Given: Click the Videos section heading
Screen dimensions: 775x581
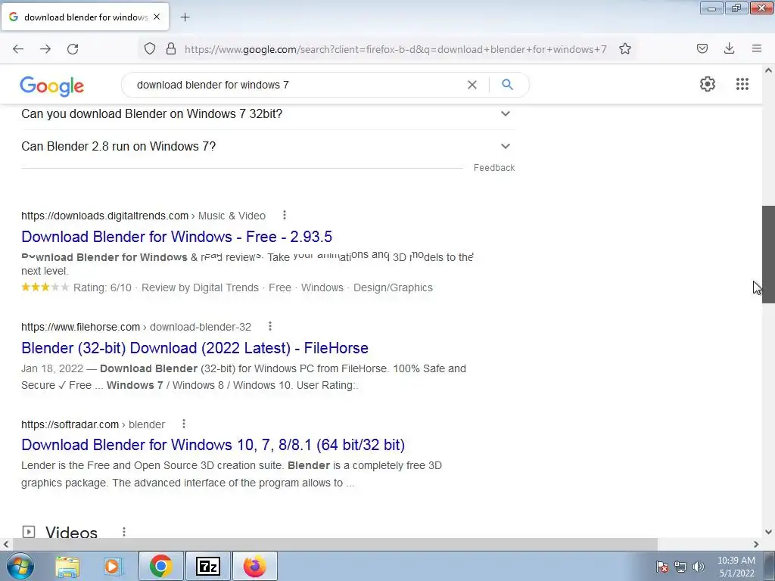Looking at the screenshot, I should click(x=71, y=532).
